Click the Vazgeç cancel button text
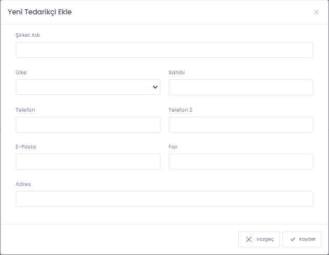The image size is (329, 255). (265, 239)
